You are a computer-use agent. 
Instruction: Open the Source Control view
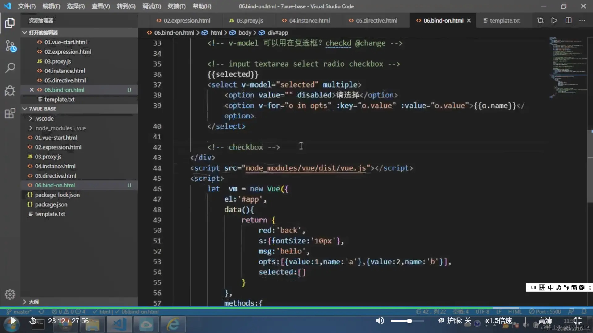pyautogui.click(x=10, y=46)
